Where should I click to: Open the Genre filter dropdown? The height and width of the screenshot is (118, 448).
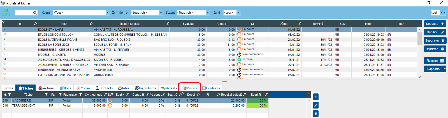click(161, 13)
